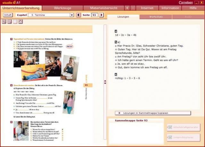Select the single page view icon
The image size is (205, 147).
15,22
